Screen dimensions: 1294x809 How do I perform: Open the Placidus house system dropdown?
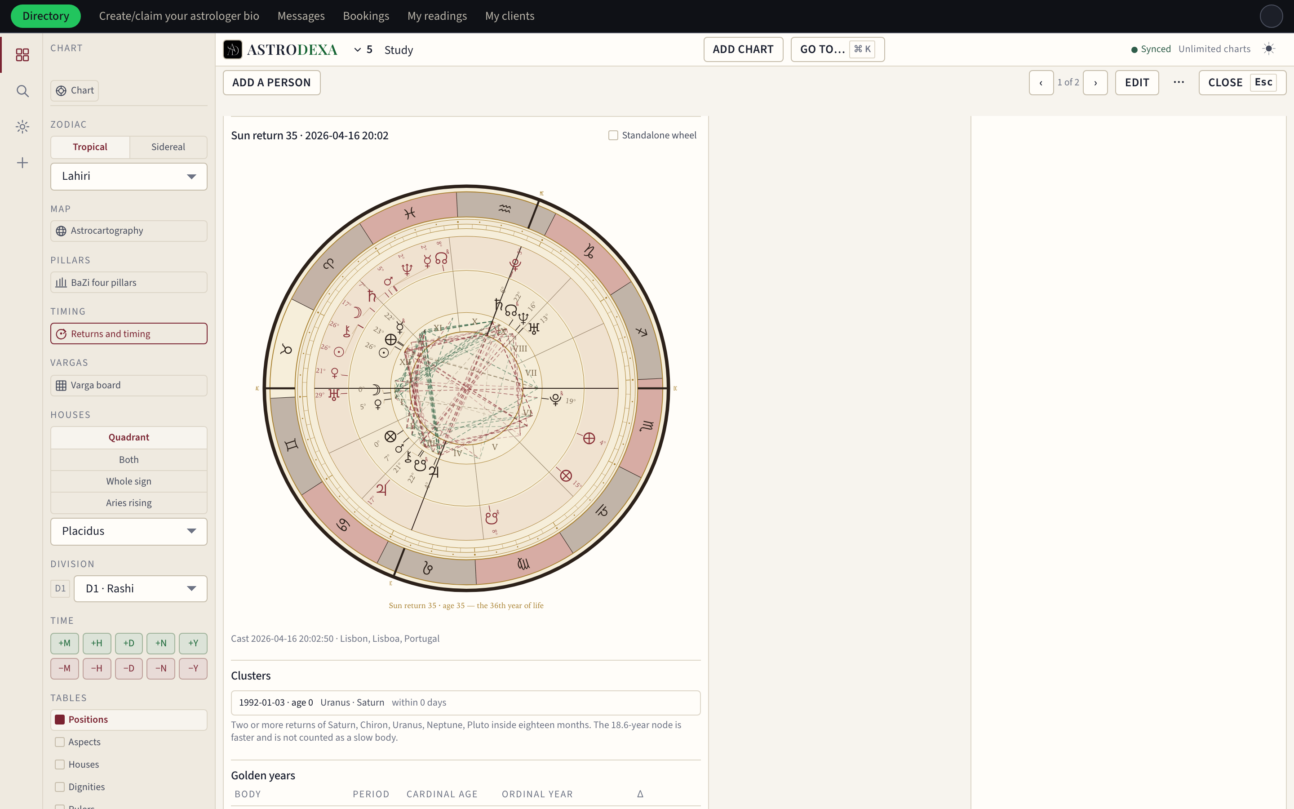pos(129,531)
